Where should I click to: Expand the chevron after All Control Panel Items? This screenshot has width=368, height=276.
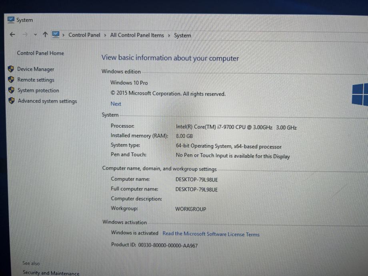coord(169,36)
